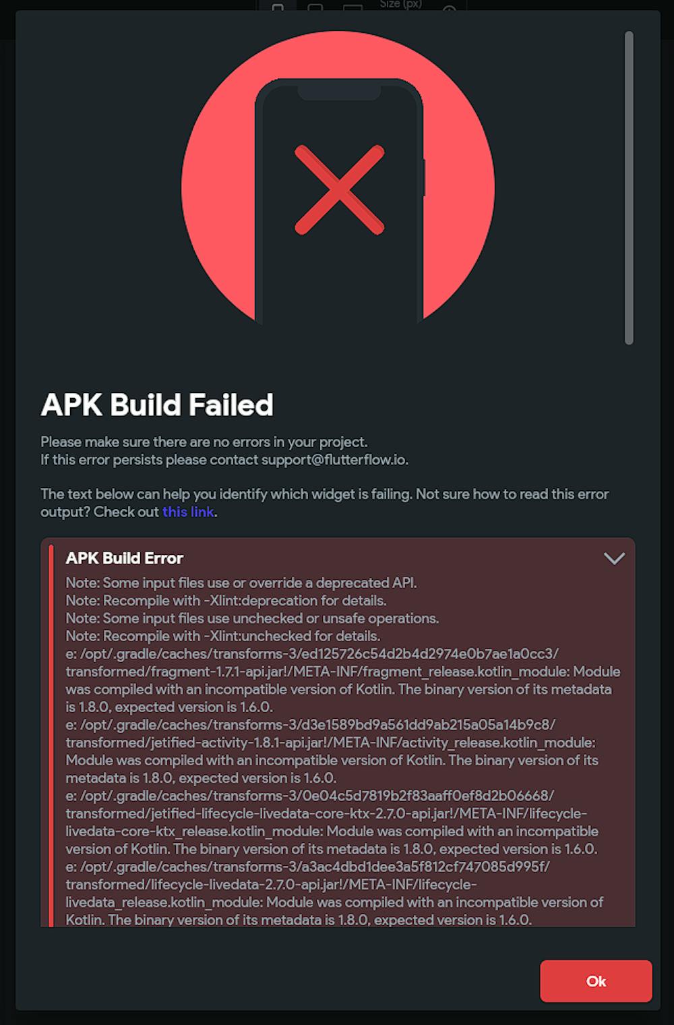Viewport: 674px width, 1025px height.
Task: Click the '-Xlint:unchecked' note line
Action: pos(222,636)
